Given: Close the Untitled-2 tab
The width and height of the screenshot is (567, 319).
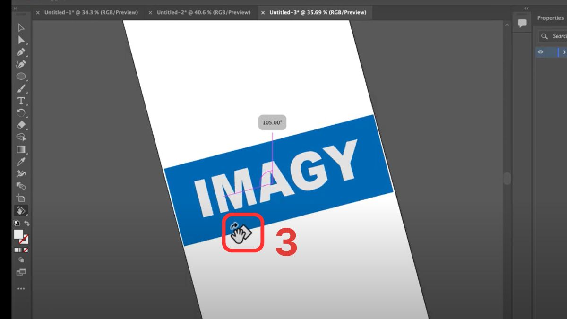Looking at the screenshot, I should (x=150, y=13).
